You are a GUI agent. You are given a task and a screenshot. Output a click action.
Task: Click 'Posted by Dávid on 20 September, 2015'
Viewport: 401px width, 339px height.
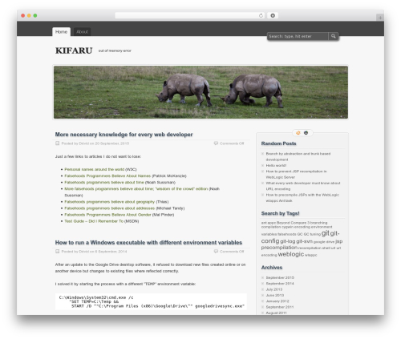tap(95, 143)
